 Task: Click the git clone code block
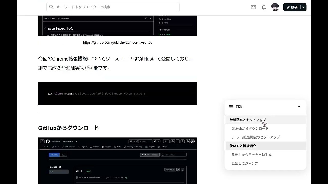point(118,94)
